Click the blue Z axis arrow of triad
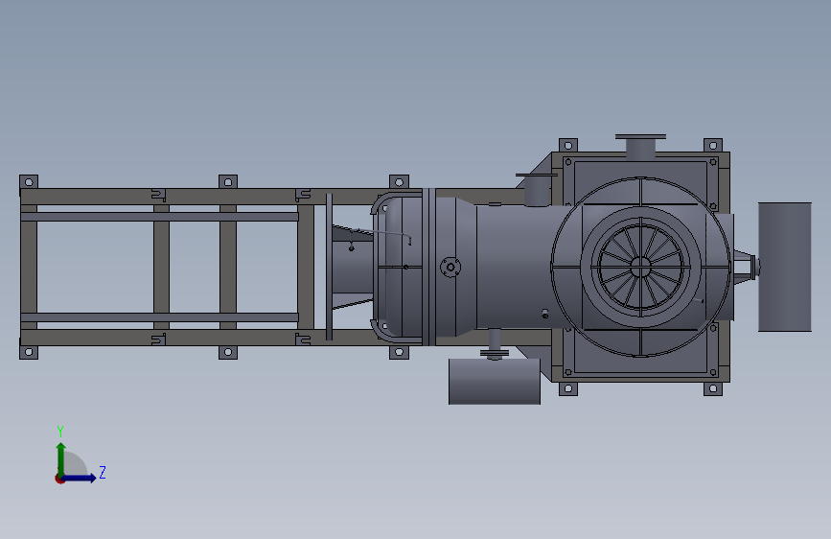This screenshot has height=539, width=831. (80, 478)
